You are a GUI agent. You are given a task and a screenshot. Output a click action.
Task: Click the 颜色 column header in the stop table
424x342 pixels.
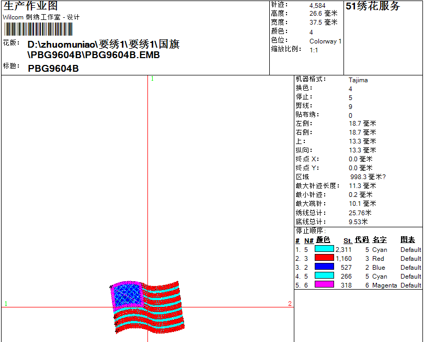tap(323, 240)
